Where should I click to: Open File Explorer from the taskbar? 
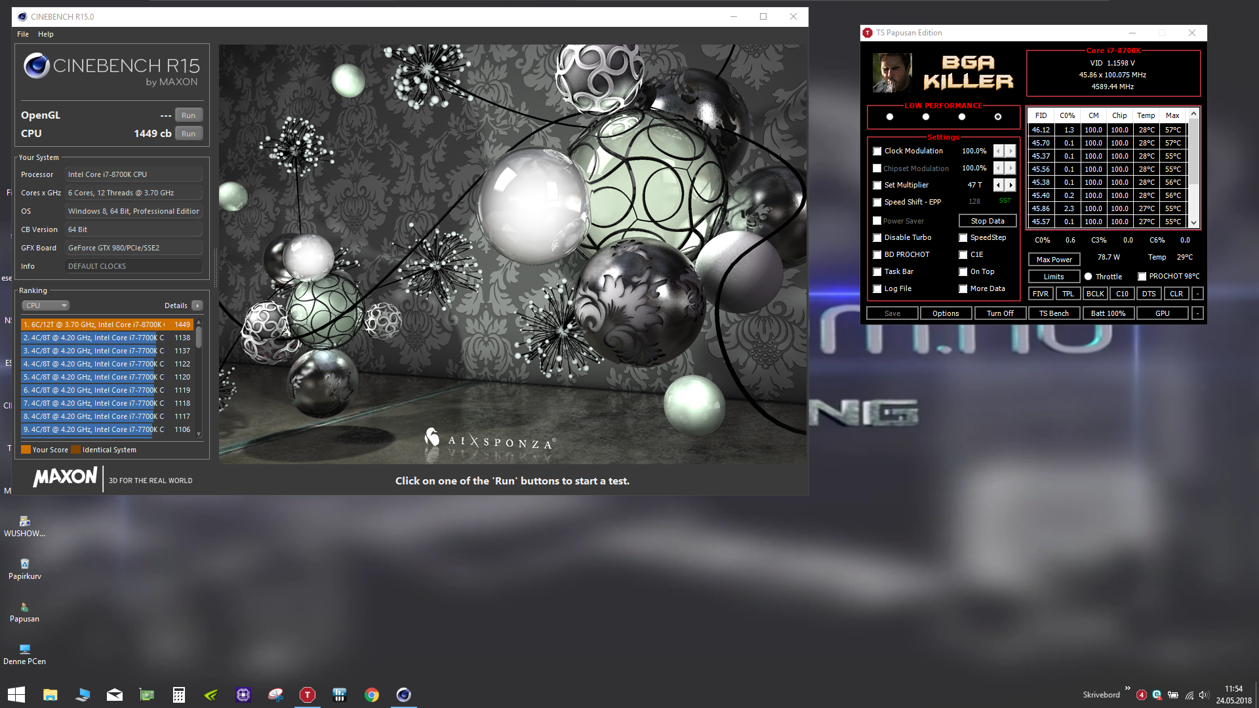tap(50, 695)
